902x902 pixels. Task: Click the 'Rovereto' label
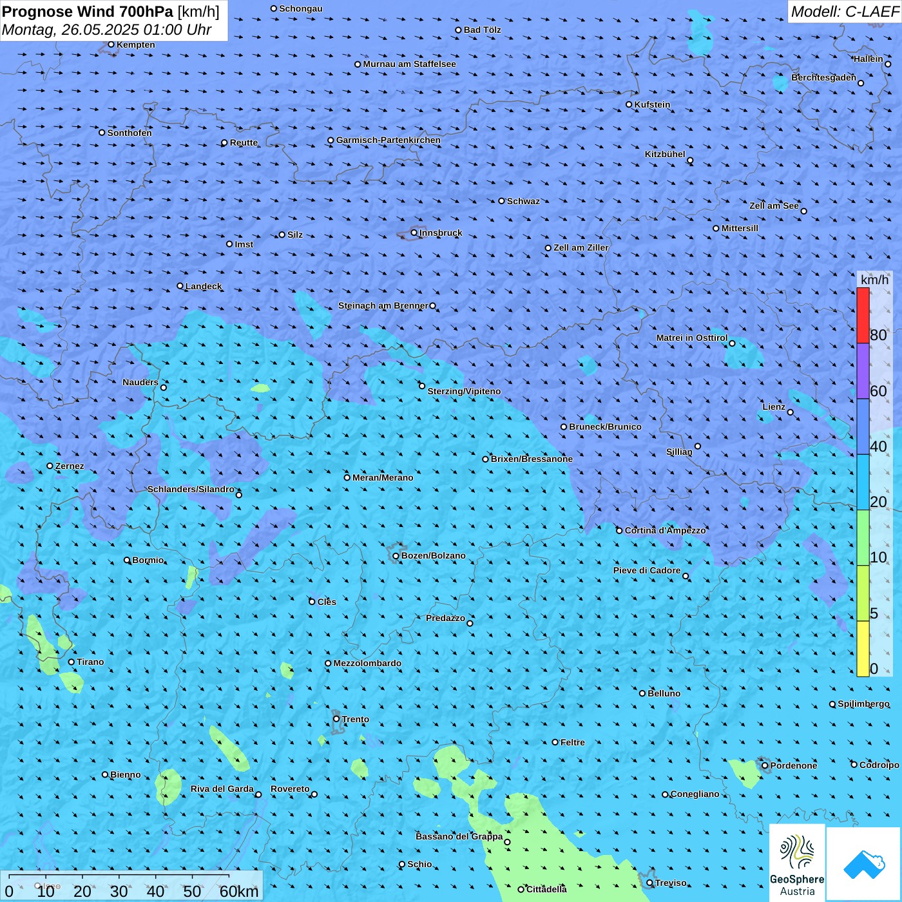click(x=290, y=789)
